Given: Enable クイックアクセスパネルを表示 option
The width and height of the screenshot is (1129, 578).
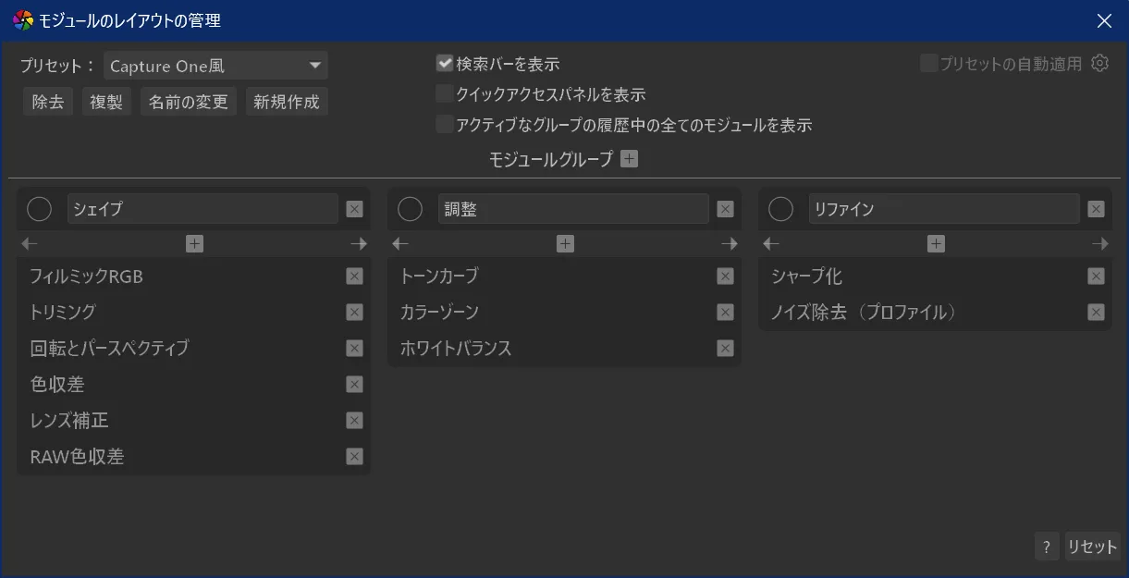Looking at the screenshot, I should pos(445,94).
